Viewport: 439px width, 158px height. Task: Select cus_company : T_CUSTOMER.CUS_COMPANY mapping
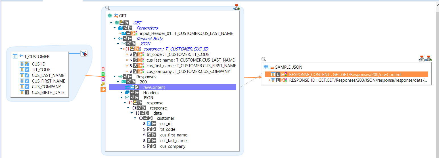point(188,71)
